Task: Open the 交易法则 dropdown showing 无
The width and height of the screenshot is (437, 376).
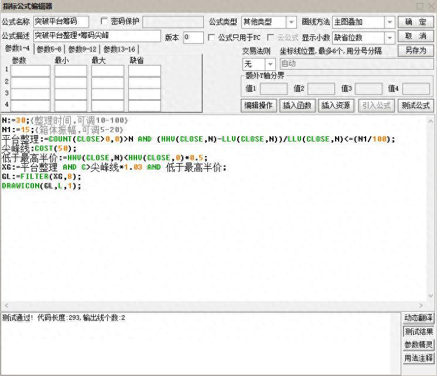Action: tap(259, 64)
